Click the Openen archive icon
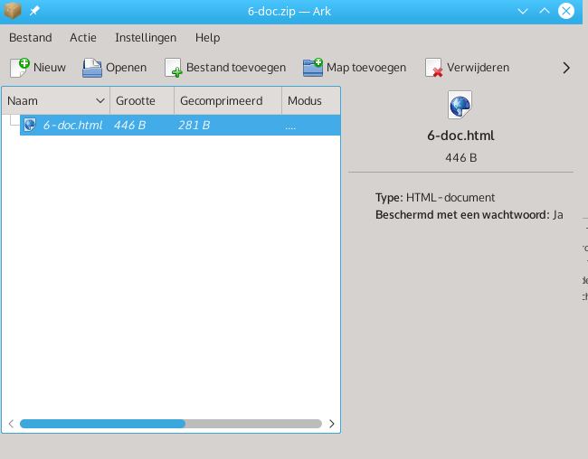The height and width of the screenshot is (459, 588). [92, 68]
